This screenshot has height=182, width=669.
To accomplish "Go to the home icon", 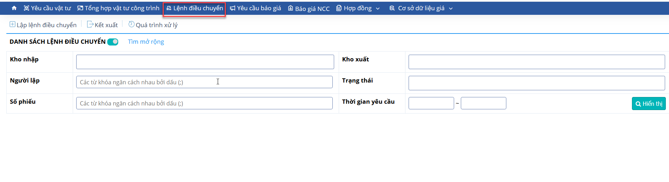I will tap(14, 8).
